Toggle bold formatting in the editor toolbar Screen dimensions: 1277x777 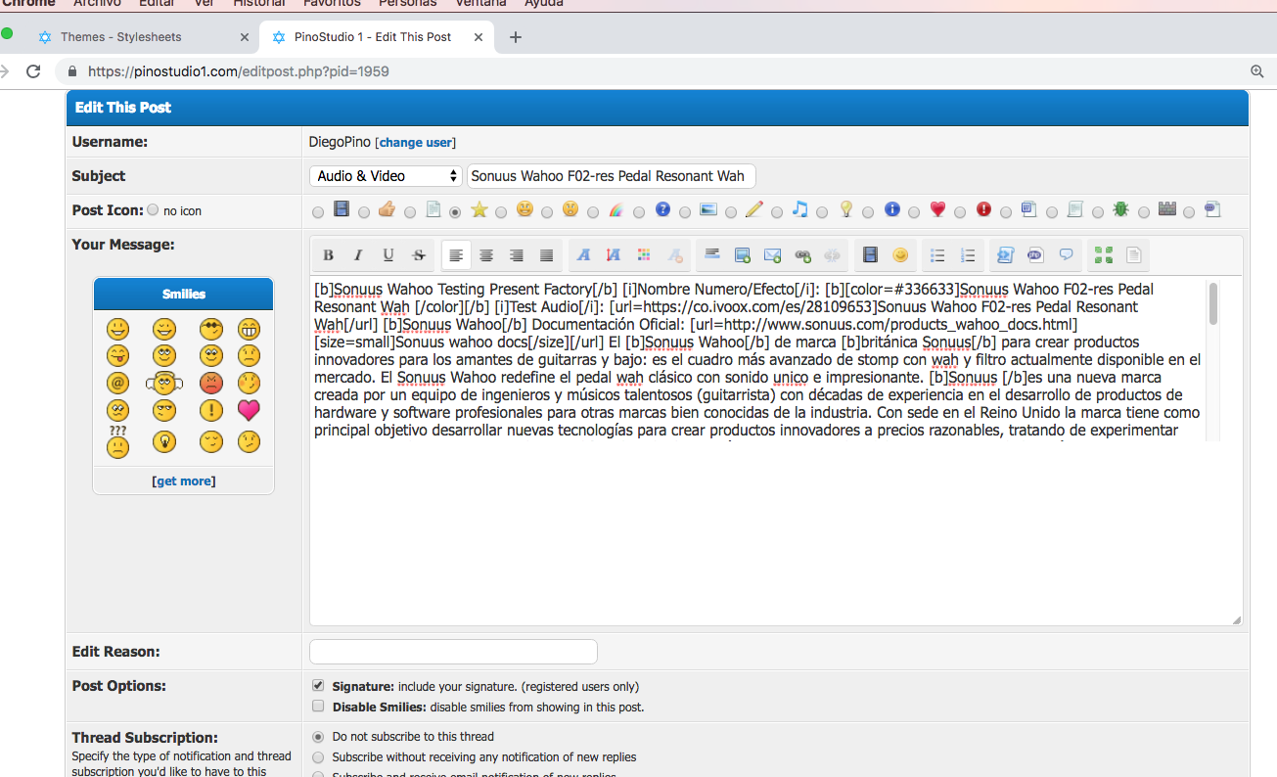tap(329, 255)
